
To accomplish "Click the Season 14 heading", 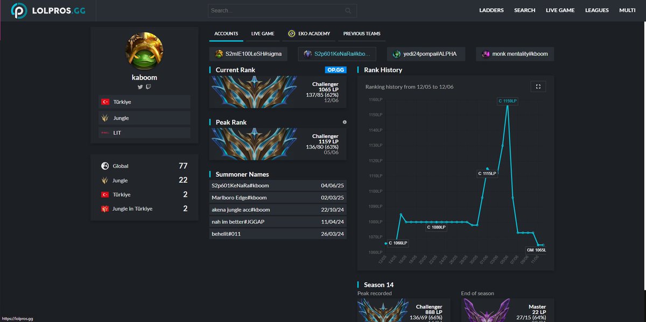I will tap(379, 284).
